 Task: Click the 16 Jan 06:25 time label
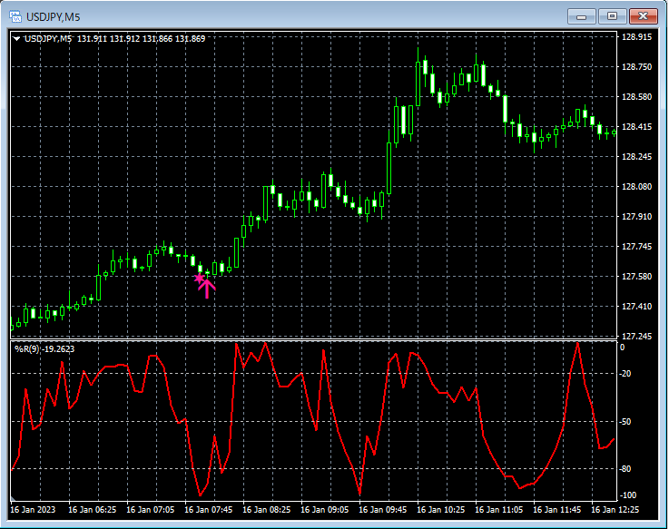click(x=93, y=510)
